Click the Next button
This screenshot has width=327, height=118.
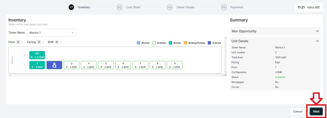tap(316, 111)
